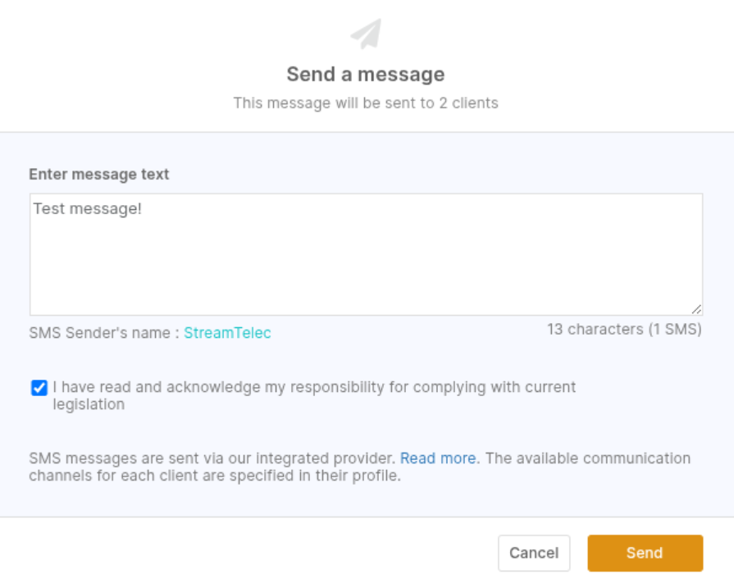
Task: Click the Send button
Action: coord(645,553)
